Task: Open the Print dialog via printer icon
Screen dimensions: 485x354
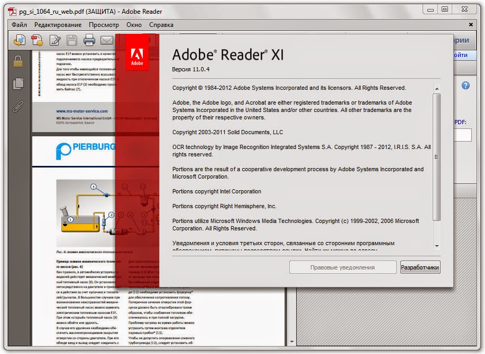Action: point(89,40)
